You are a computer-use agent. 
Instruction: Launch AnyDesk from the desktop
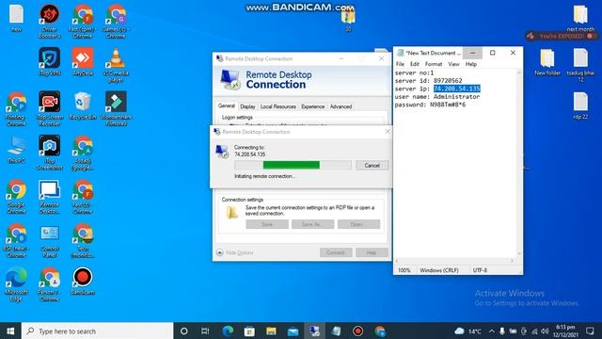click(x=83, y=61)
